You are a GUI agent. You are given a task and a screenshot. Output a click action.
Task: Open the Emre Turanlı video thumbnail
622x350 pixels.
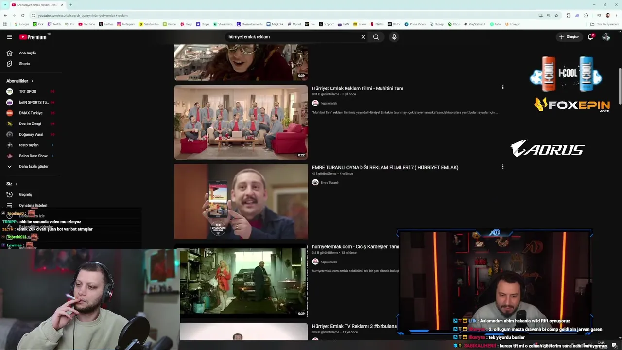pyautogui.click(x=241, y=201)
